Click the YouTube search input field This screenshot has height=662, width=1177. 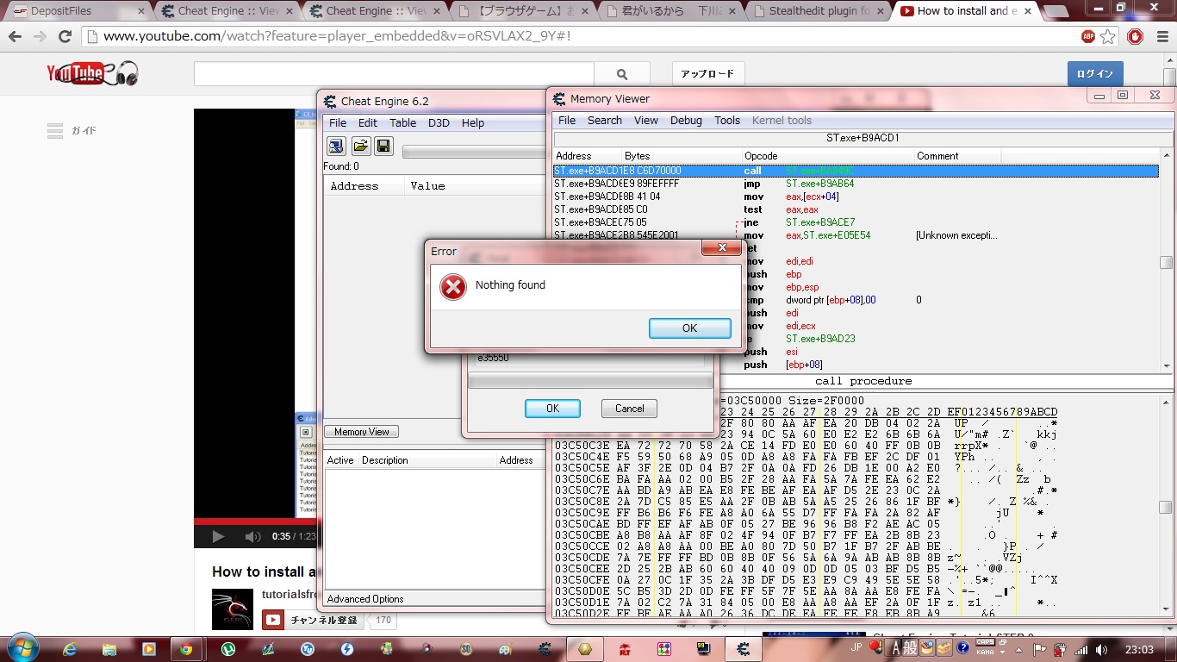(x=396, y=74)
